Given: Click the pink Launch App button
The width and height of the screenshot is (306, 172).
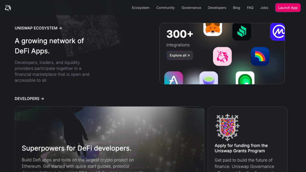Looking at the screenshot, I should (288, 8).
